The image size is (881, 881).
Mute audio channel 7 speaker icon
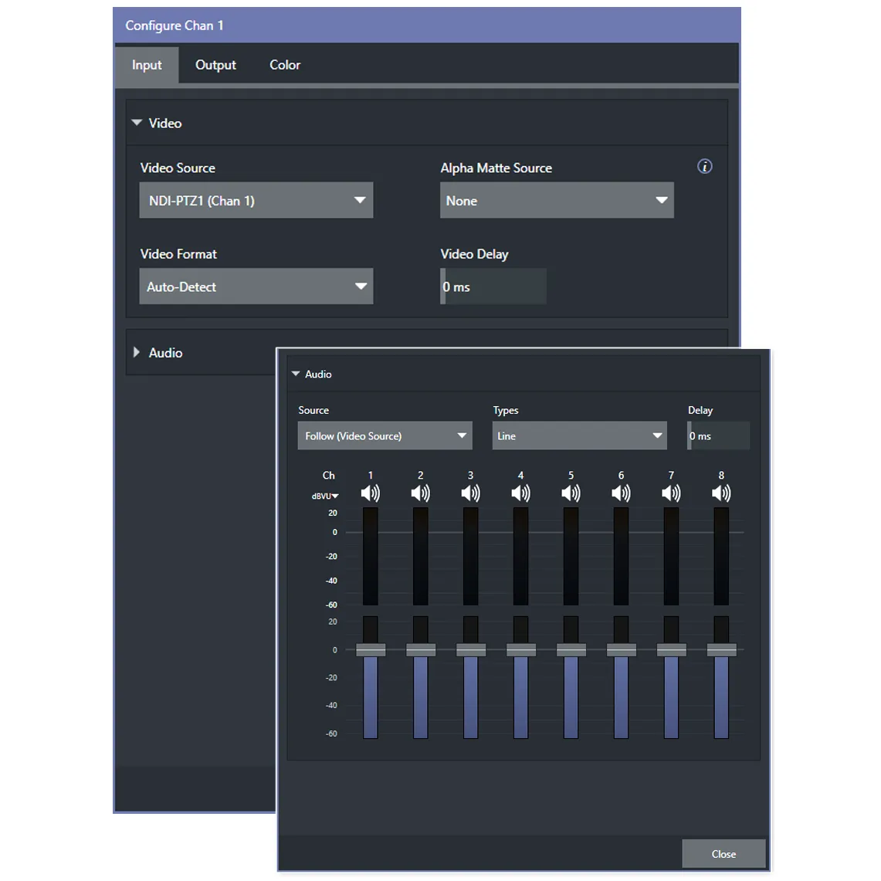[x=672, y=493]
